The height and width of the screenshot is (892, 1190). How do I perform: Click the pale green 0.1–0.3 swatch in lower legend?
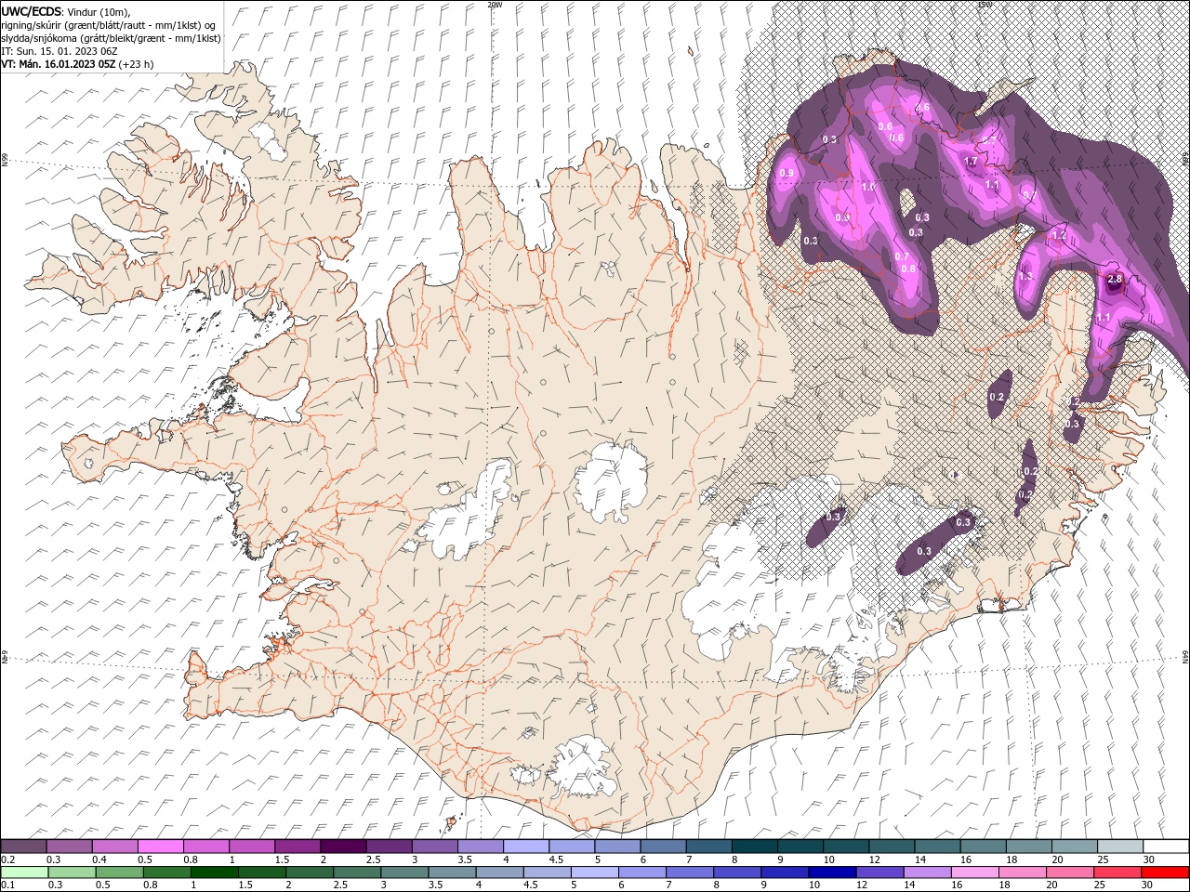(x=23, y=872)
